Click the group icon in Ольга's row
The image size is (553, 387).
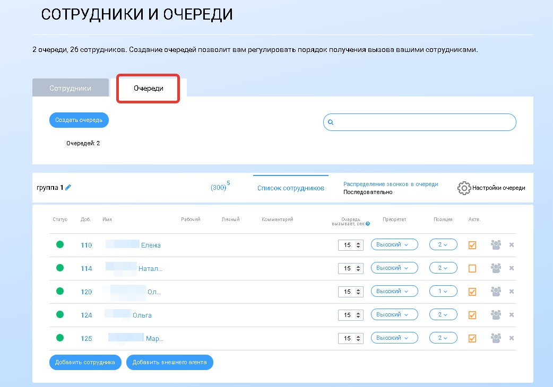click(x=496, y=315)
